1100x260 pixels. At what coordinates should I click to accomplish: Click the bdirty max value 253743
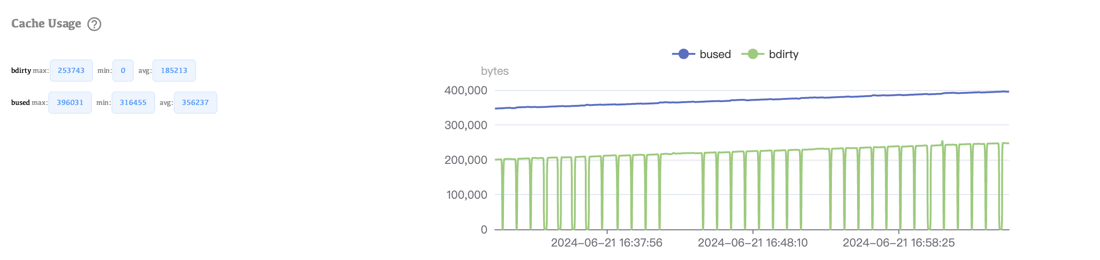(71, 71)
